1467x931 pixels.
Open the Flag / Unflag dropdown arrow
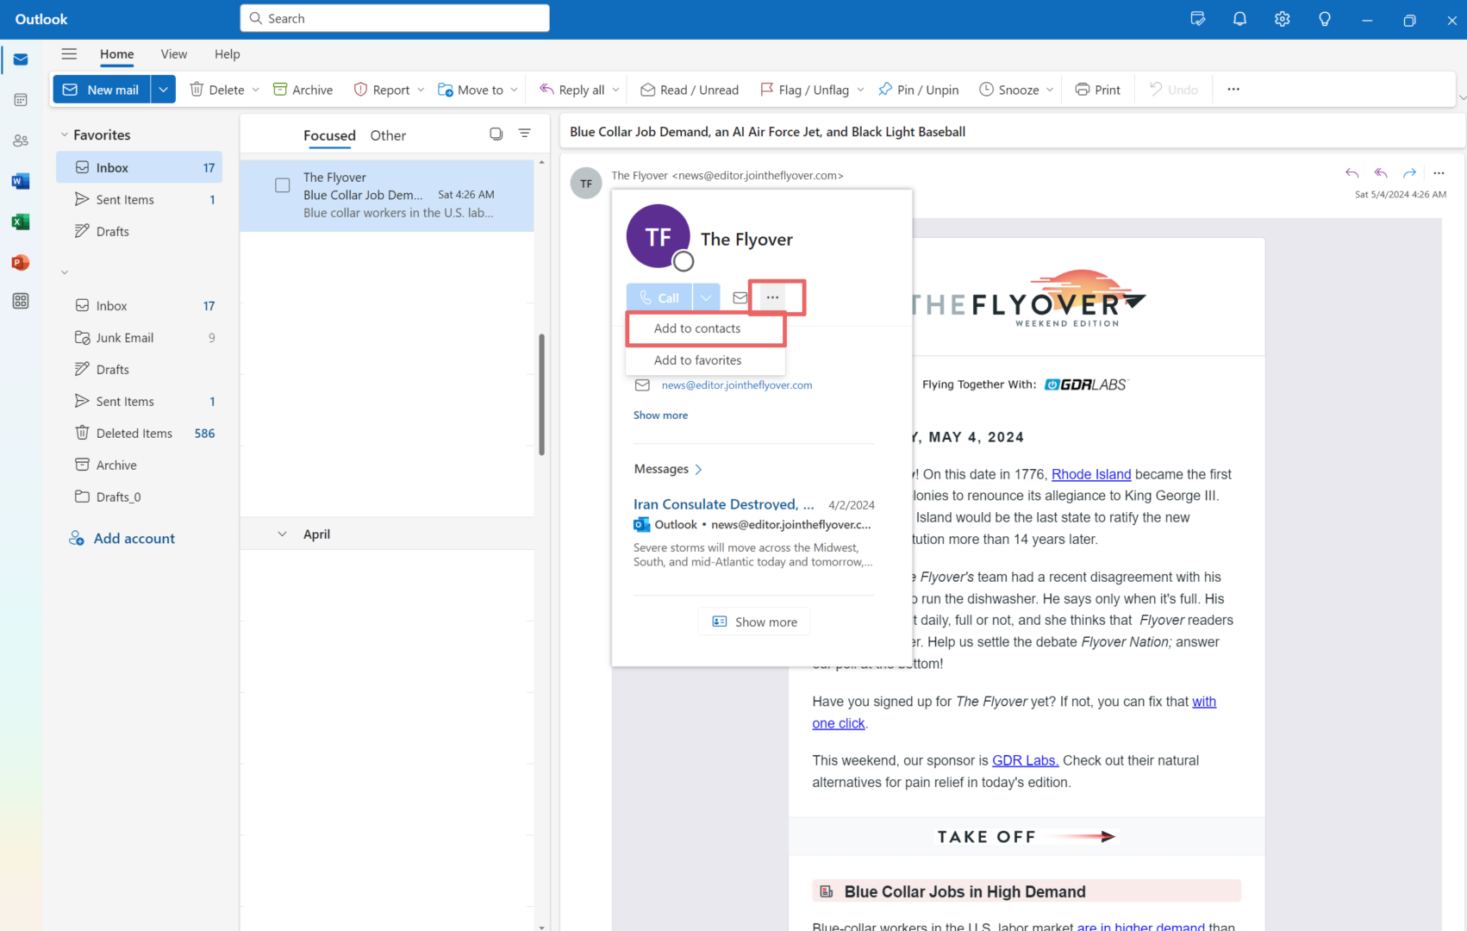pyautogui.click(x=860, y=90)
